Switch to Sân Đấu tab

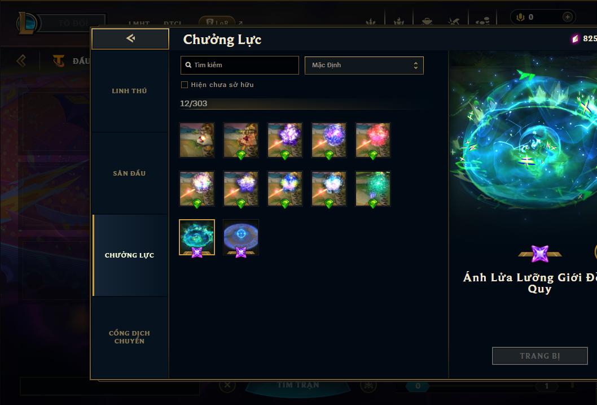[x=130, y=173]
